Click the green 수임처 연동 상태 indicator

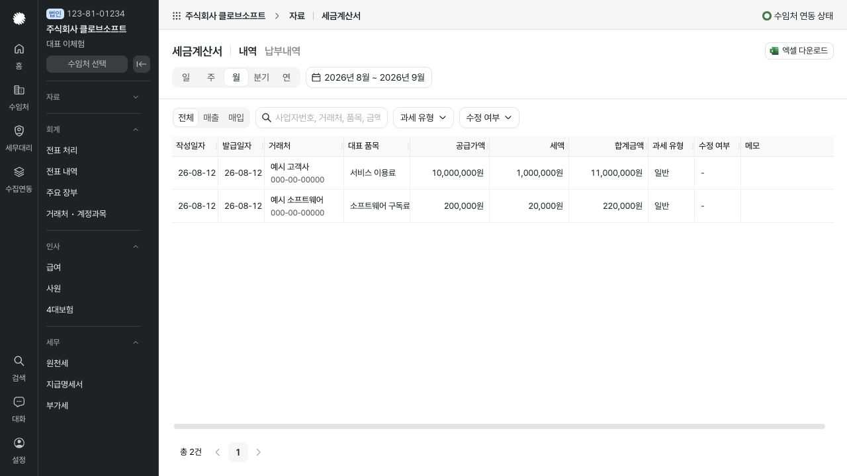tap(767, 16)
